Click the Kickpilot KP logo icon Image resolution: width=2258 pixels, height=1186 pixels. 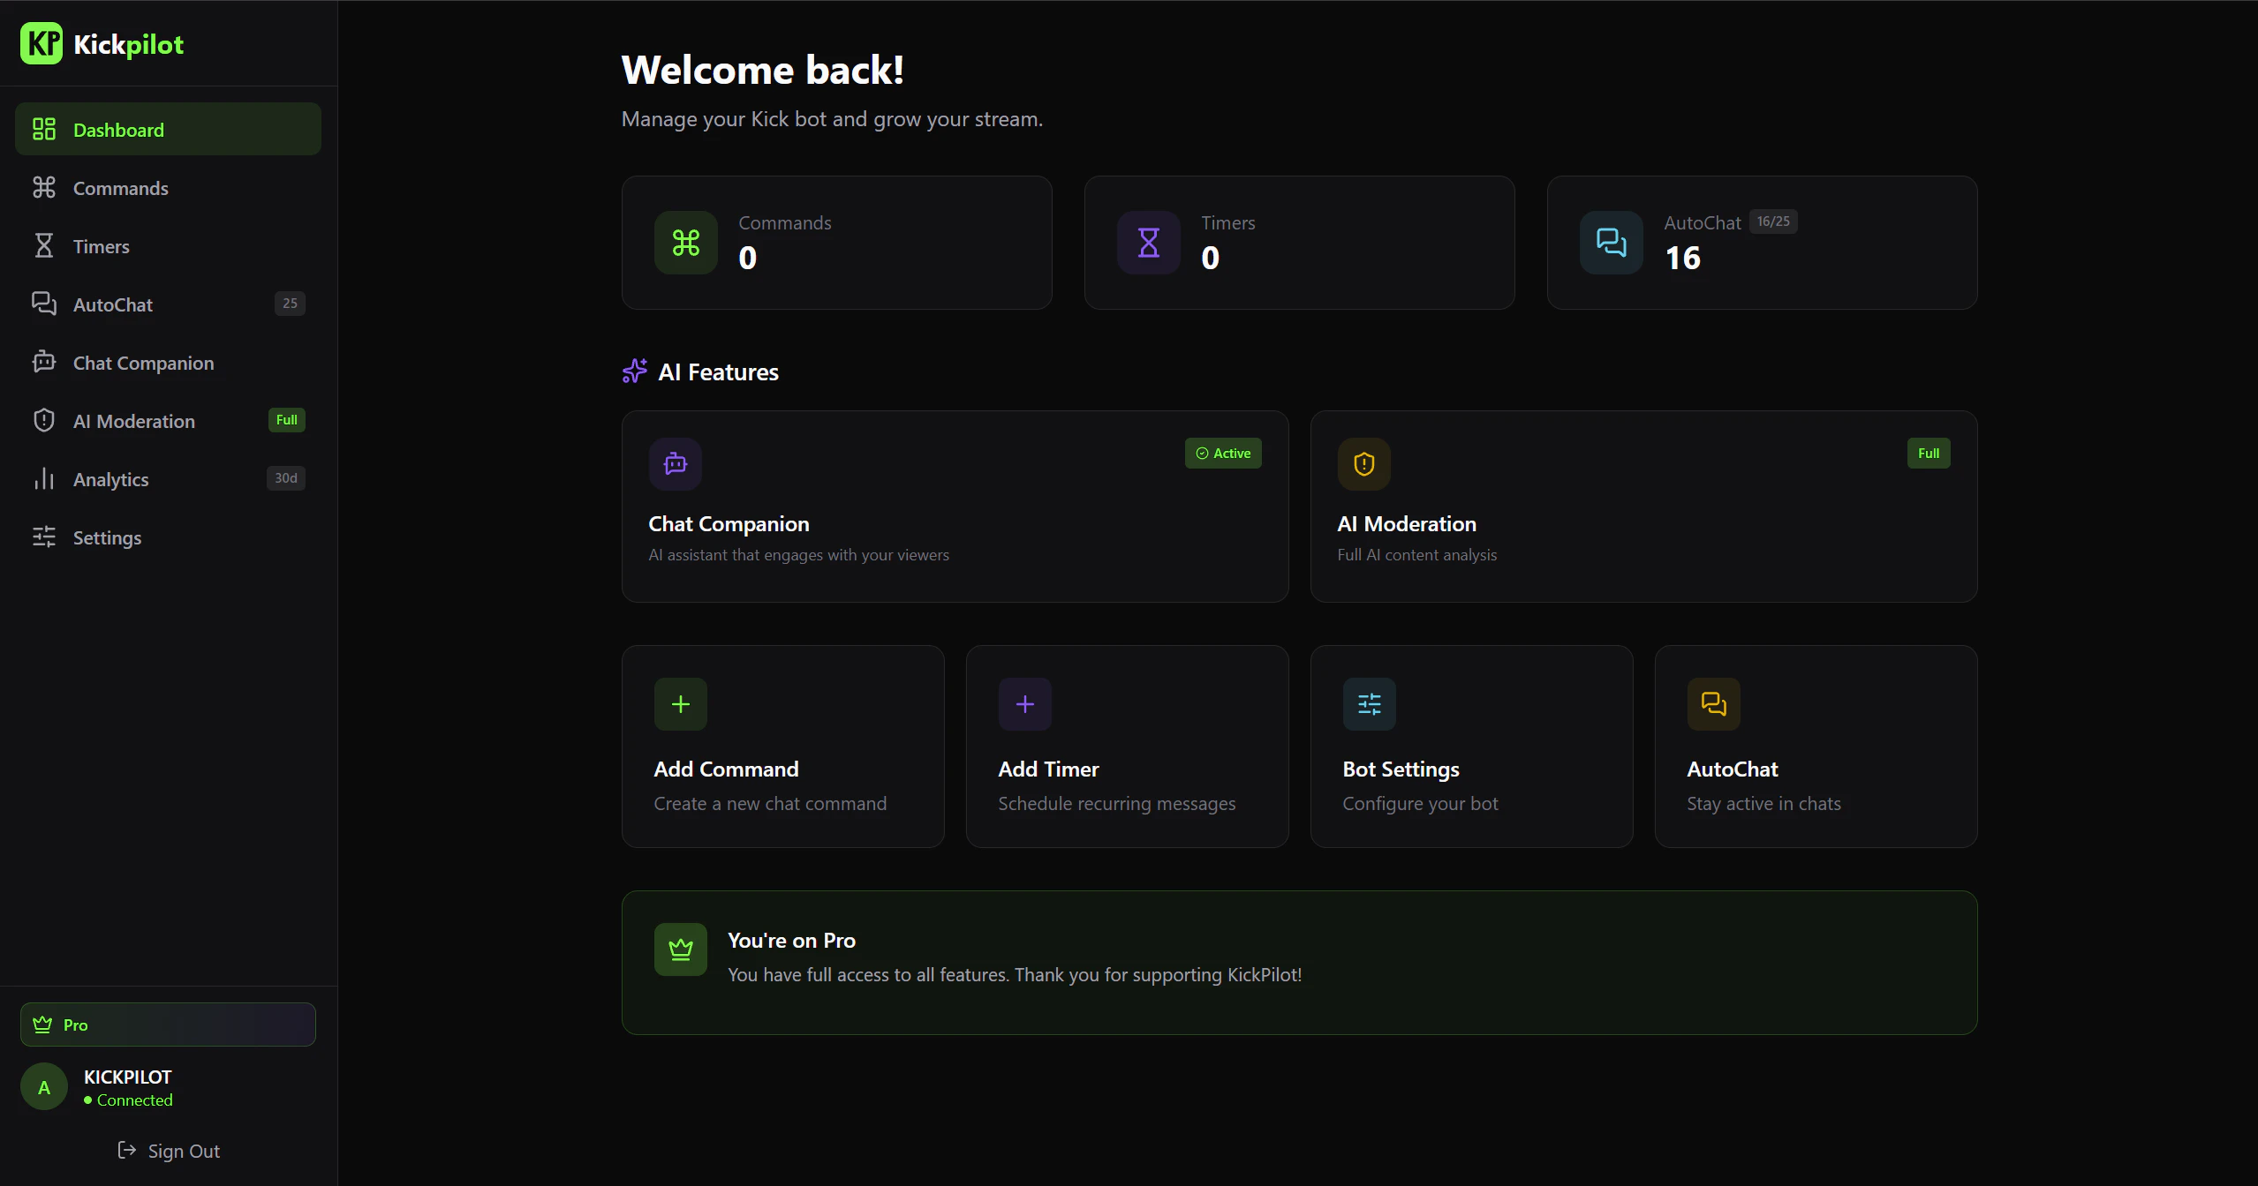click(x=42, y=42)
